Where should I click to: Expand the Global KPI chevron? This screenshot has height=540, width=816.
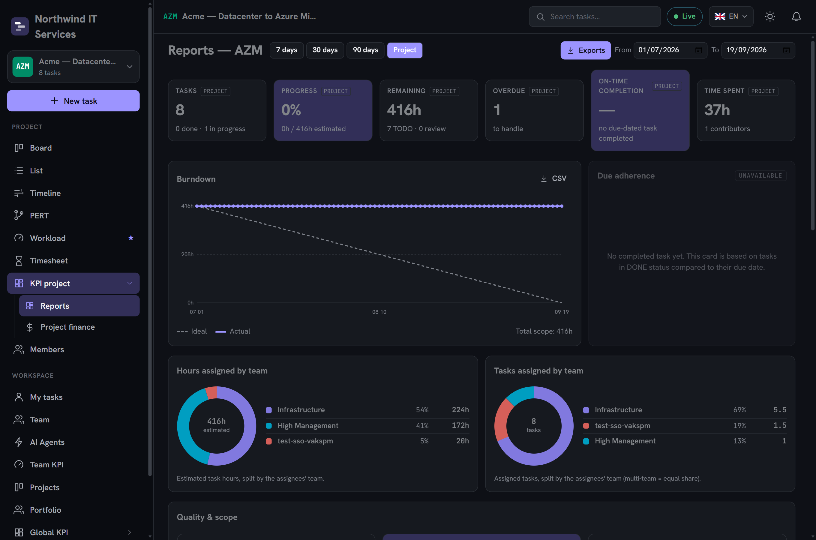coord(130,532)
